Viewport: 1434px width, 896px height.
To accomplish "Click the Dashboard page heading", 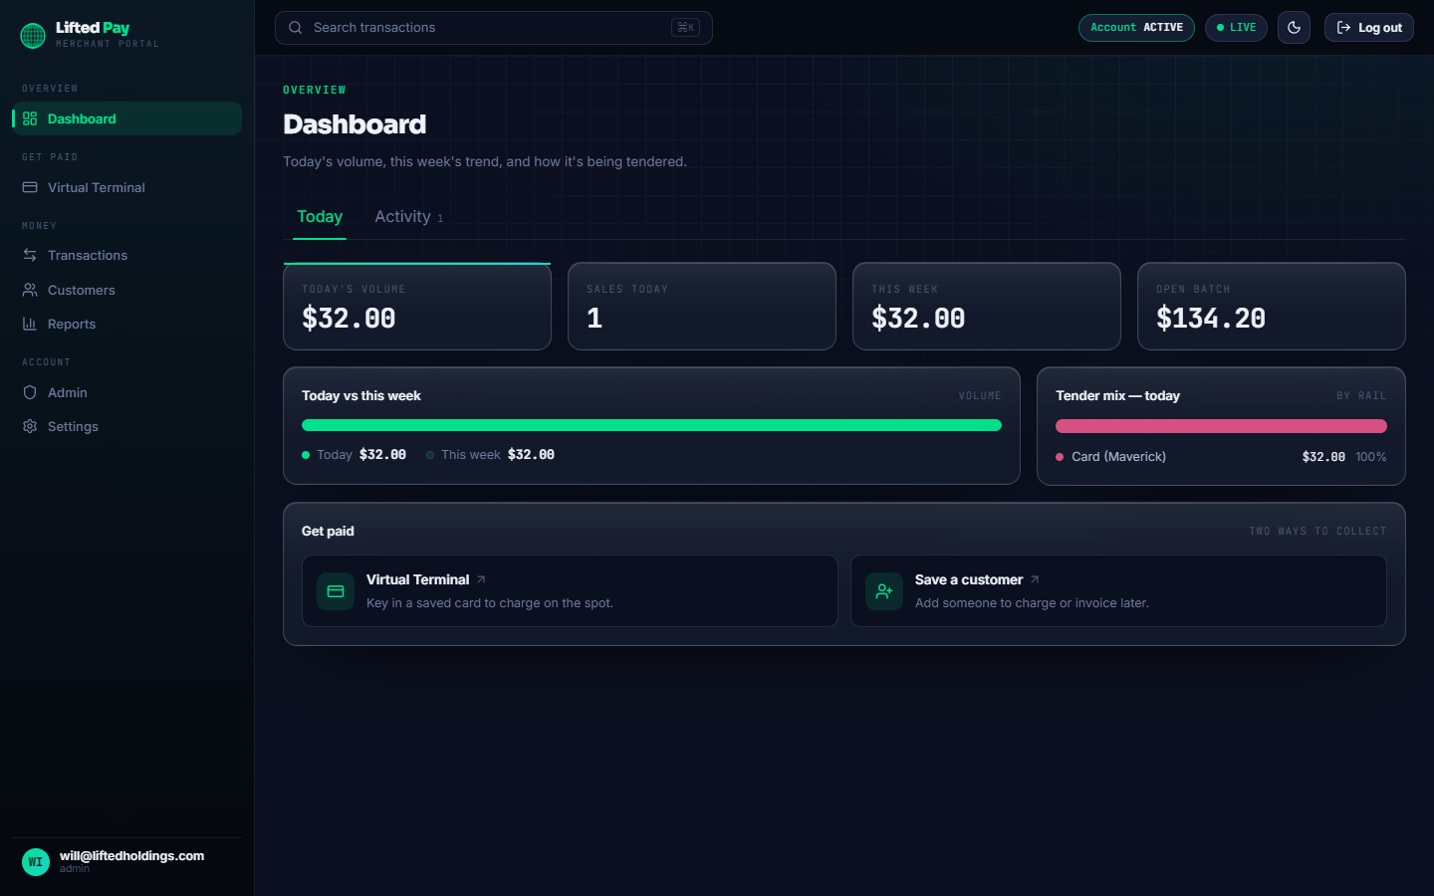I will click(355, 124).
